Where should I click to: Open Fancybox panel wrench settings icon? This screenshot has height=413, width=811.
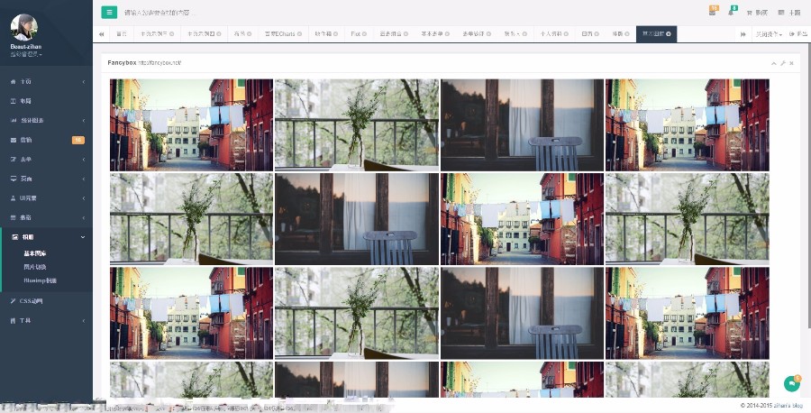click(782, 63)
